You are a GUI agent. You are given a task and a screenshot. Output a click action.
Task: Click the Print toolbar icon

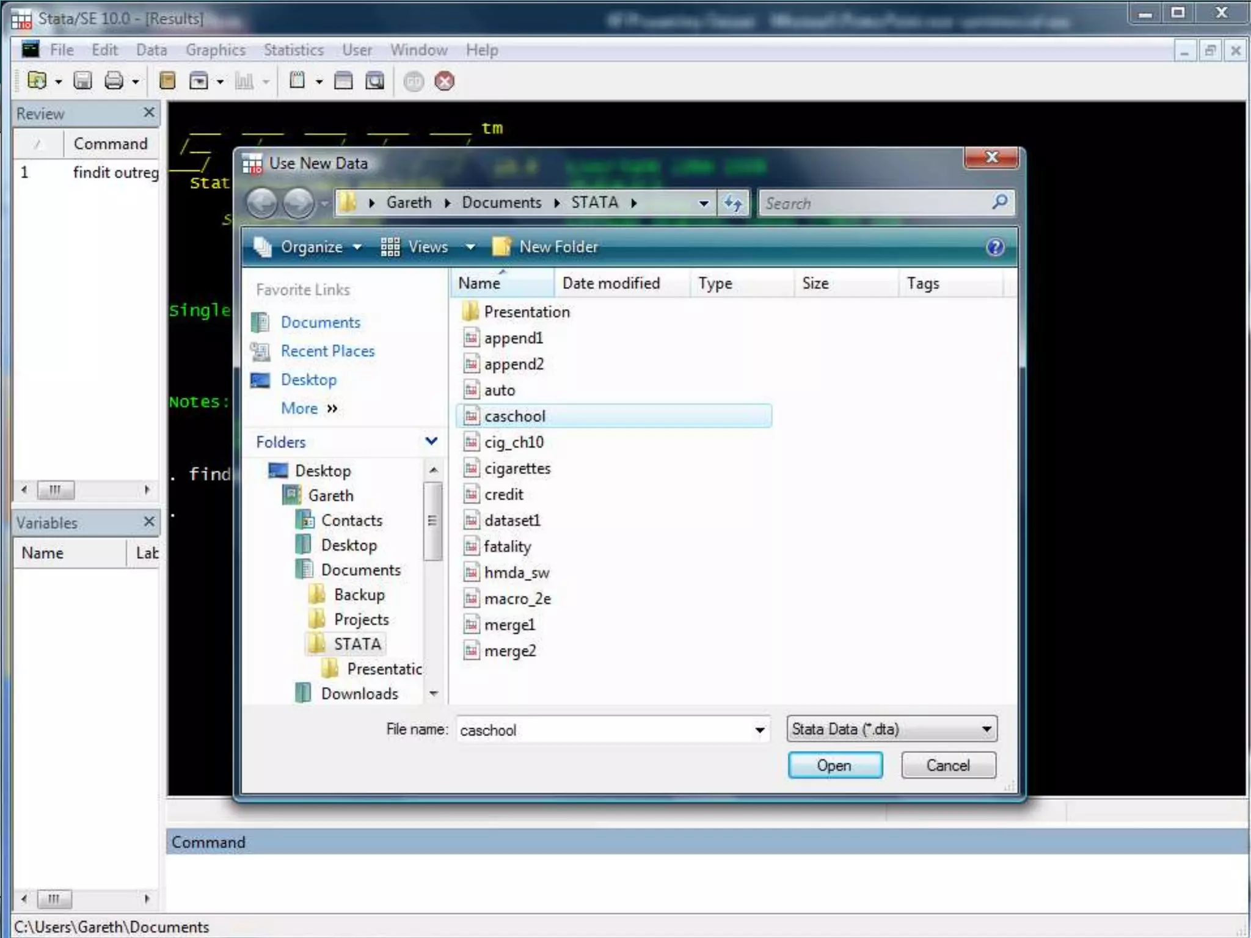coord(114,81)
